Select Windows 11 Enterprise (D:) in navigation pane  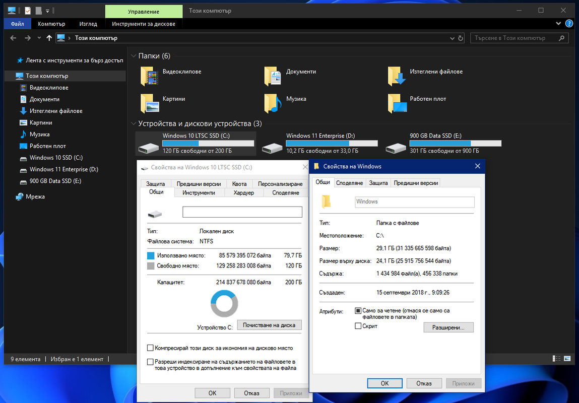63,169
